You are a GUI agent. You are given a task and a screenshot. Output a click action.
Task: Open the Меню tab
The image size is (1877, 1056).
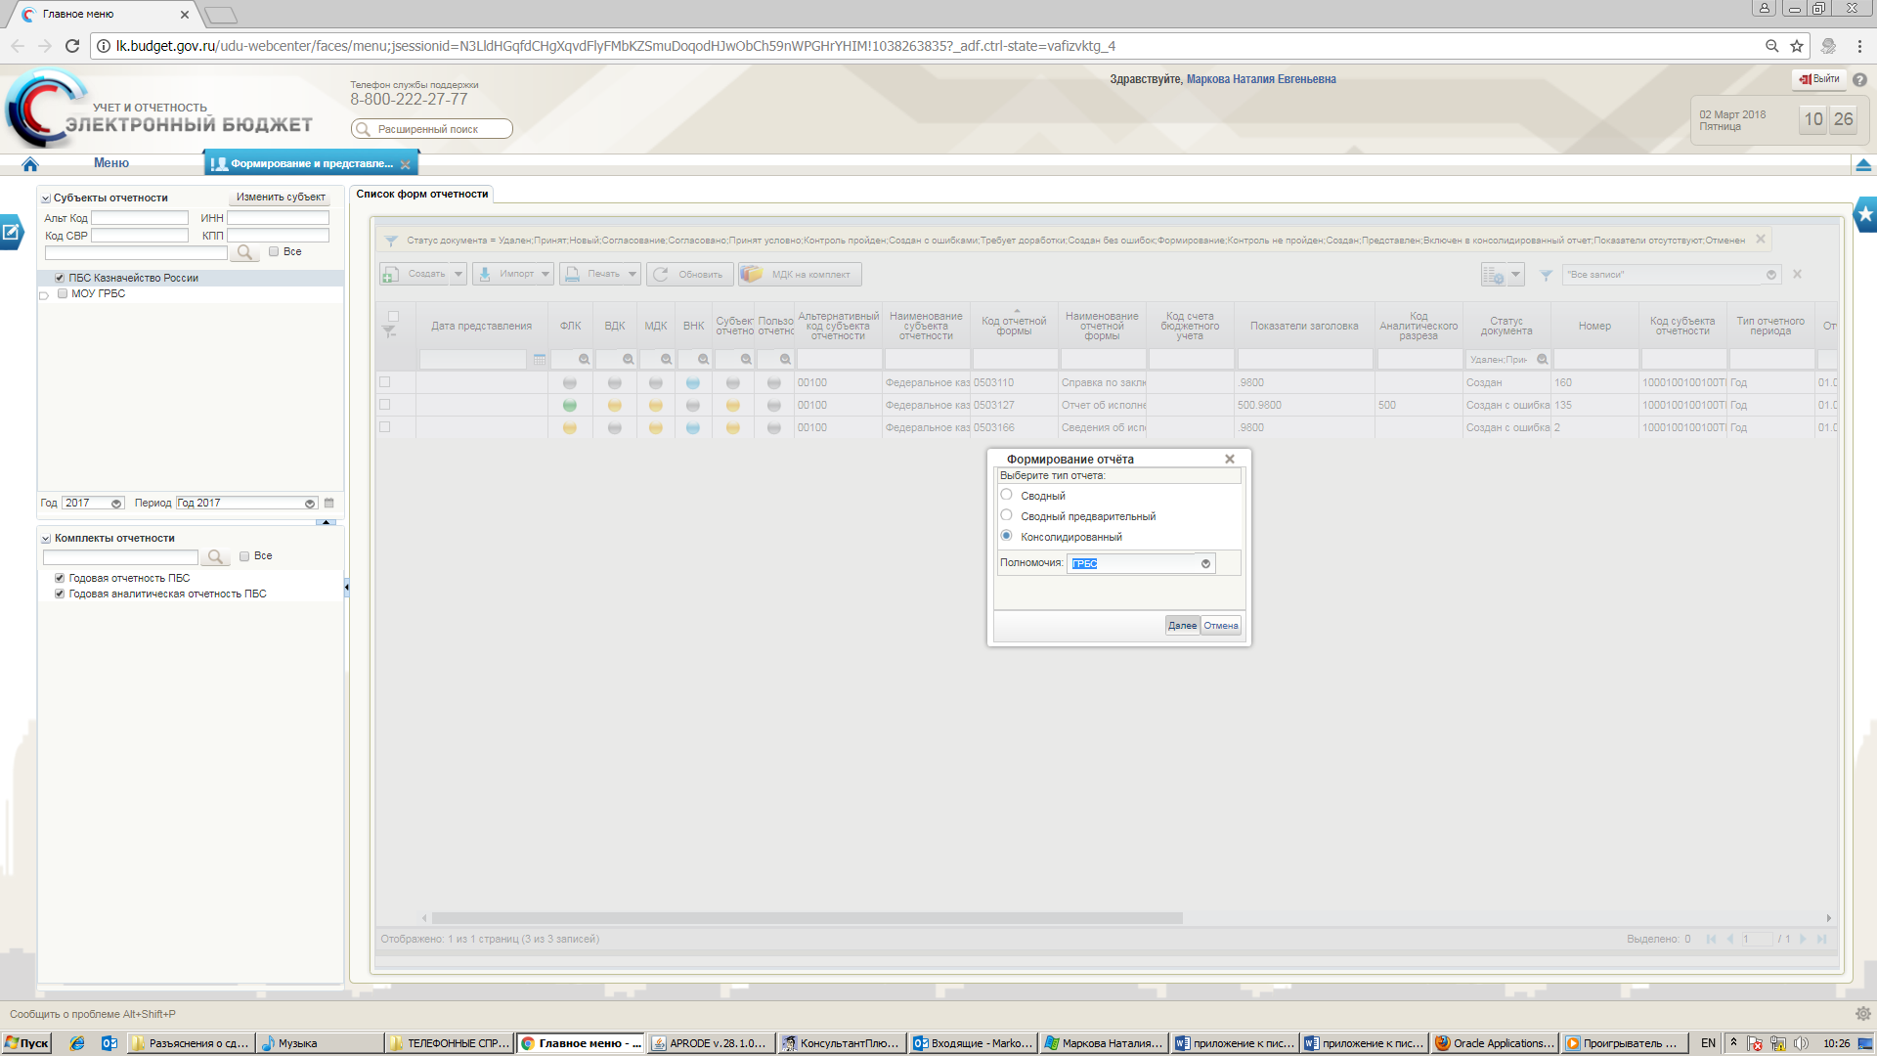click(x=111, y=163)
